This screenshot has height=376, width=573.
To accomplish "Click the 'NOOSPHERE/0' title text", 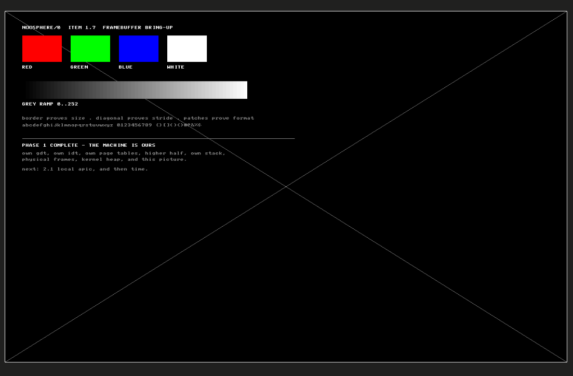I will click(41, 28).
